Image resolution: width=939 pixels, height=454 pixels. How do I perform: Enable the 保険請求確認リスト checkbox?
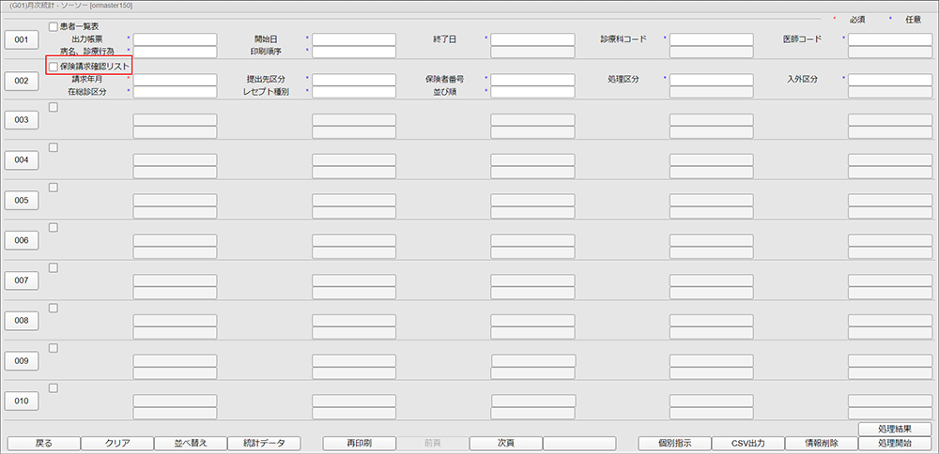click(x=54, y=67)
